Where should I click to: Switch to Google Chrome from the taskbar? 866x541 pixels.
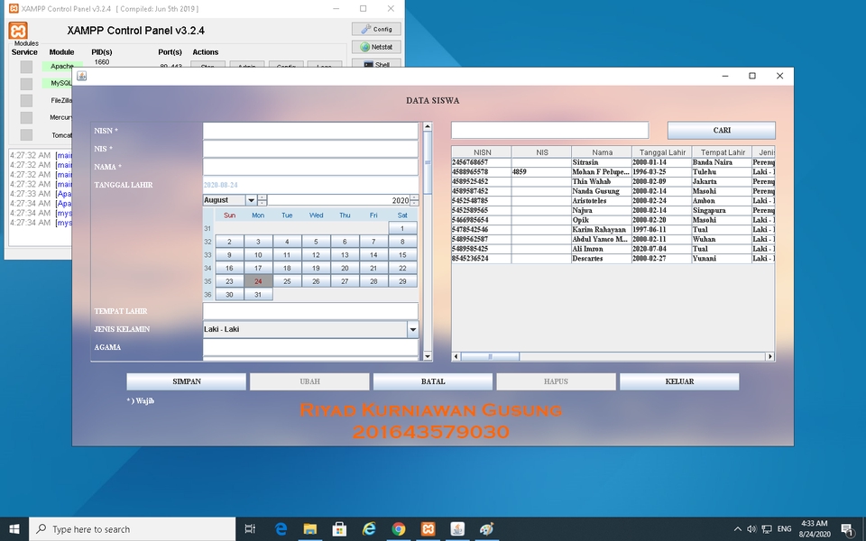click(x=399, y=528)
